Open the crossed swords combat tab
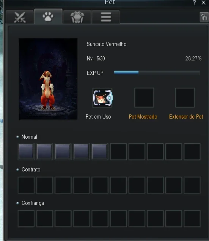209x241 pixels. point(20,17)
